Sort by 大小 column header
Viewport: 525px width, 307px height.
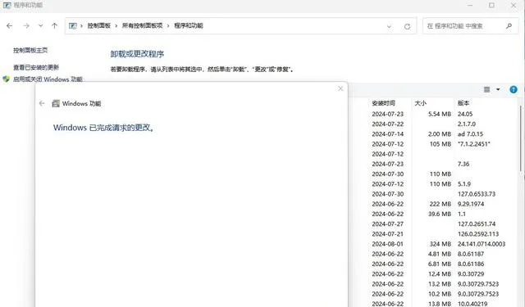421,103
